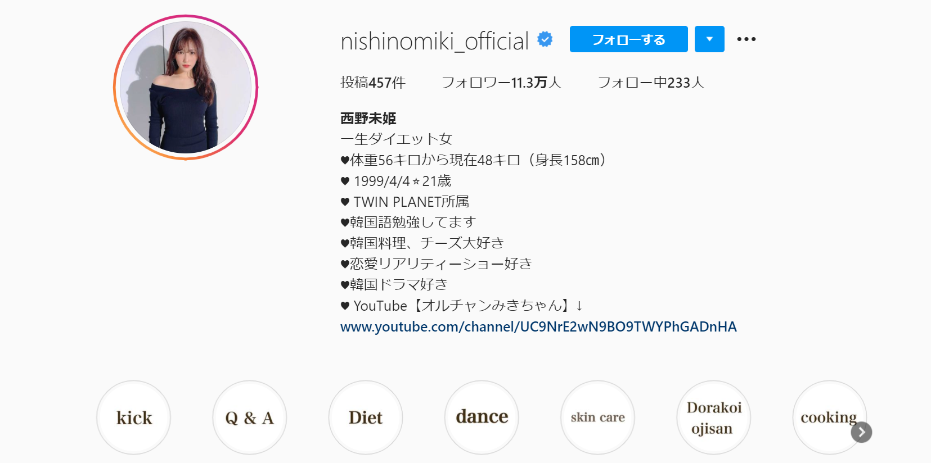Open the Q & A story highlight
This screenshot has height=463, width=931.
[250, 417]
